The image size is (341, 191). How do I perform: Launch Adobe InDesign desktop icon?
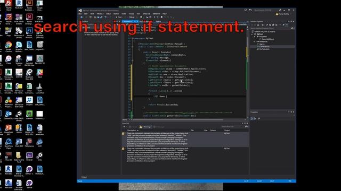tap(29, 19)
